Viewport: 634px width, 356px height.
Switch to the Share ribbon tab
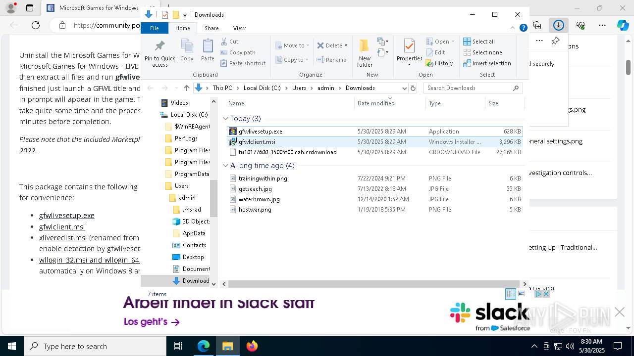[211, 28]
